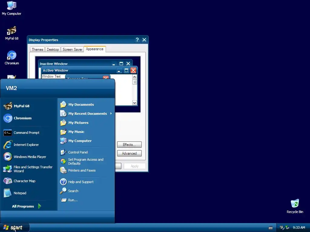Open Chromium desktop shortcut
The image size is (310, 232).
pyautogui.click(x=12, y=58)
